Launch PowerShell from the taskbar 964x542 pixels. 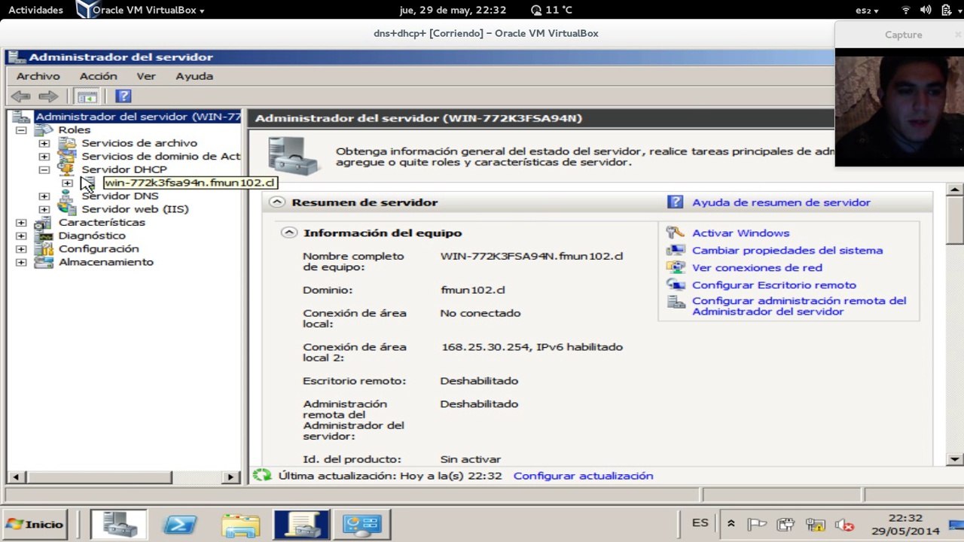(180, 525)
